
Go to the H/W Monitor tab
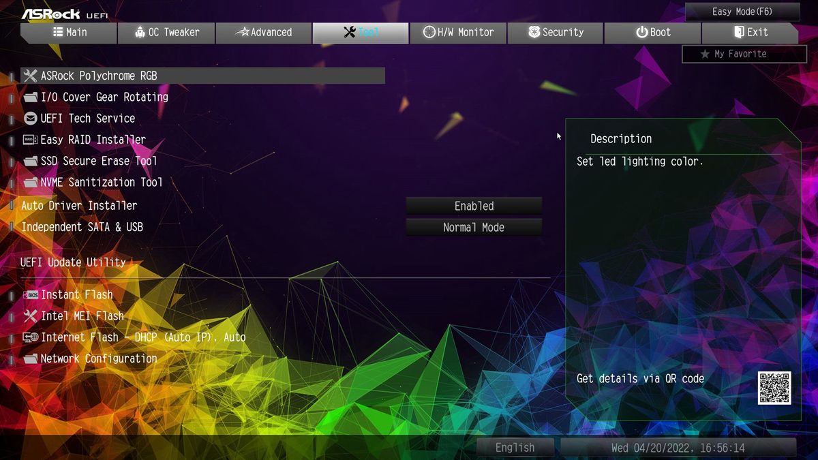tap(458, 32)
